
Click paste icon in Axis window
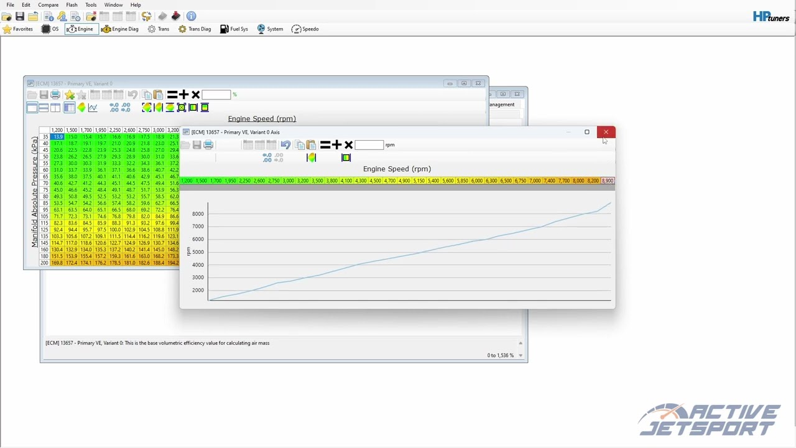[311, 145]
